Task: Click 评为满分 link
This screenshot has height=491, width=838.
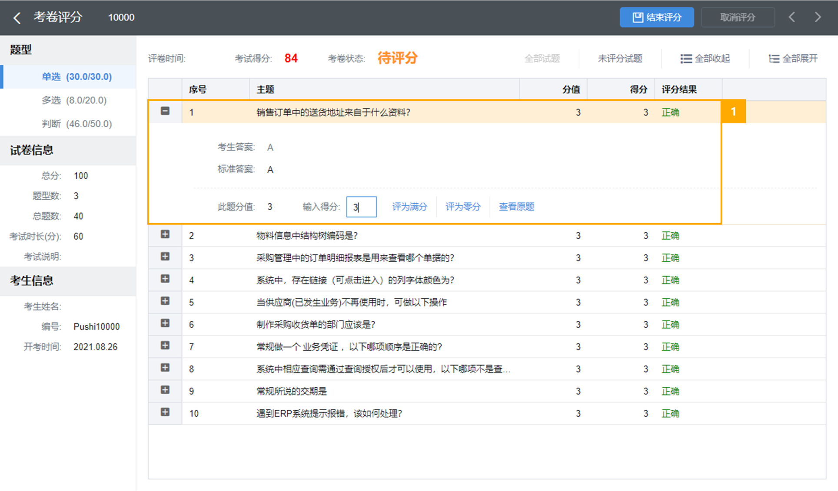Action: 409,207
